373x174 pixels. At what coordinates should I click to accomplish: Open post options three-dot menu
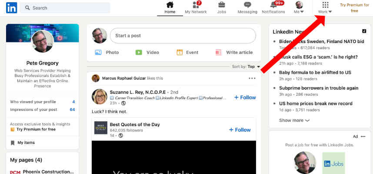click(x=252, y=78)
